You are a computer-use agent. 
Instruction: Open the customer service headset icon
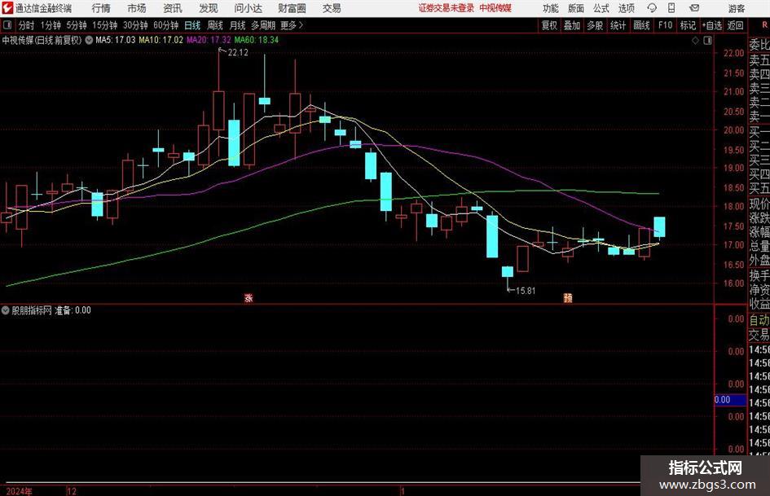click(x=652, y=8)
